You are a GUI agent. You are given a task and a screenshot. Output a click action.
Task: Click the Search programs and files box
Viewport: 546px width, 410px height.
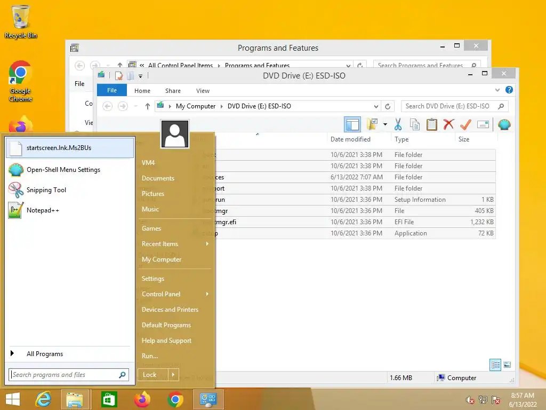[x=69, y=375]
